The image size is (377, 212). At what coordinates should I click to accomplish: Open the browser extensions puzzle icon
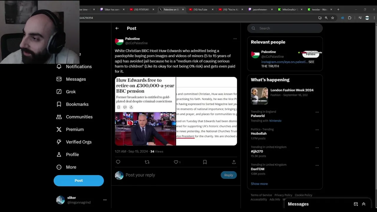click(x=350, y=18)
